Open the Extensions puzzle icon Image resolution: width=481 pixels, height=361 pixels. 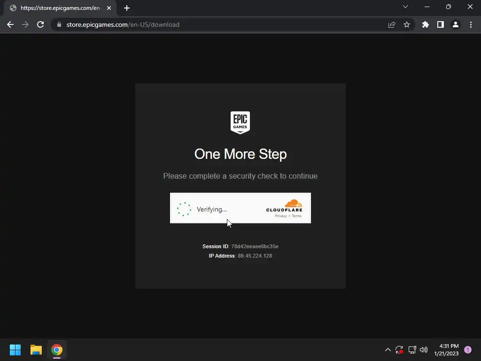[426, 24]
